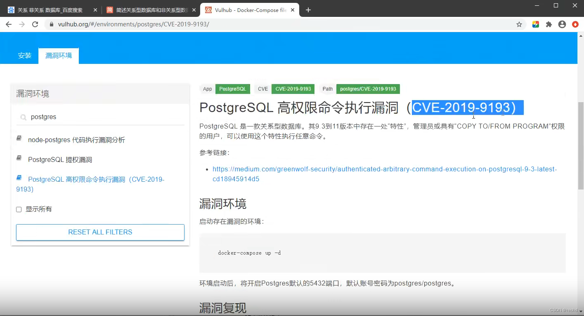Click the back navigation arrow
The height and width of the screenshot is (316, 584).
(x=8, y=24)
